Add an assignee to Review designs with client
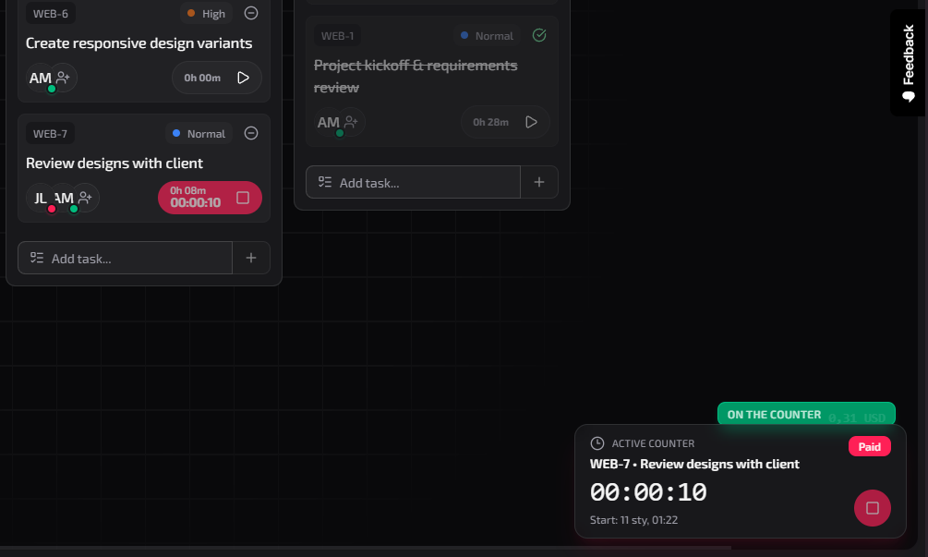The image size is (928, 557). click(x=85, y=198)
